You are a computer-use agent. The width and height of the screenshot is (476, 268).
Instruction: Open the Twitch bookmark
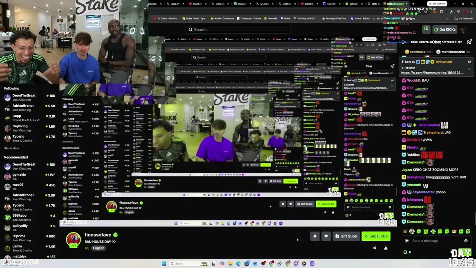click(286, 19)
